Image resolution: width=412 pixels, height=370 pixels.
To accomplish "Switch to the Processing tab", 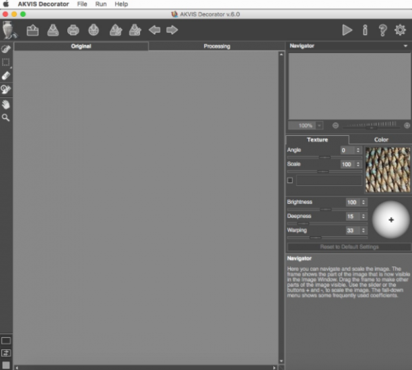I will point(217,46).
